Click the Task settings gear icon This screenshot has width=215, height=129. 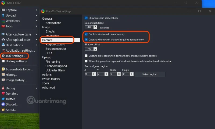pos(3,56)
